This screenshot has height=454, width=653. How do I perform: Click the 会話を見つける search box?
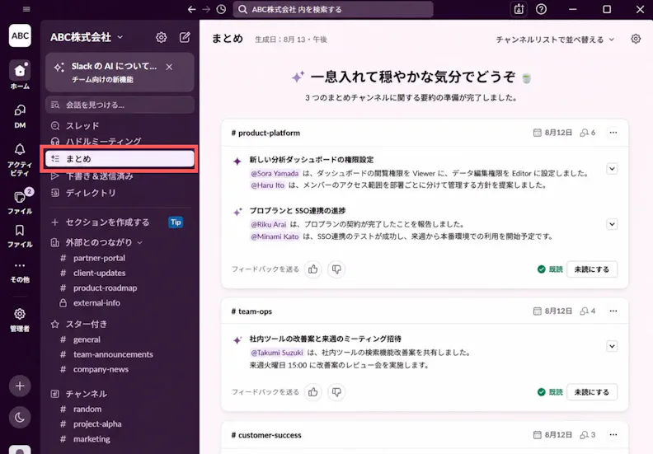click(120, 105)
